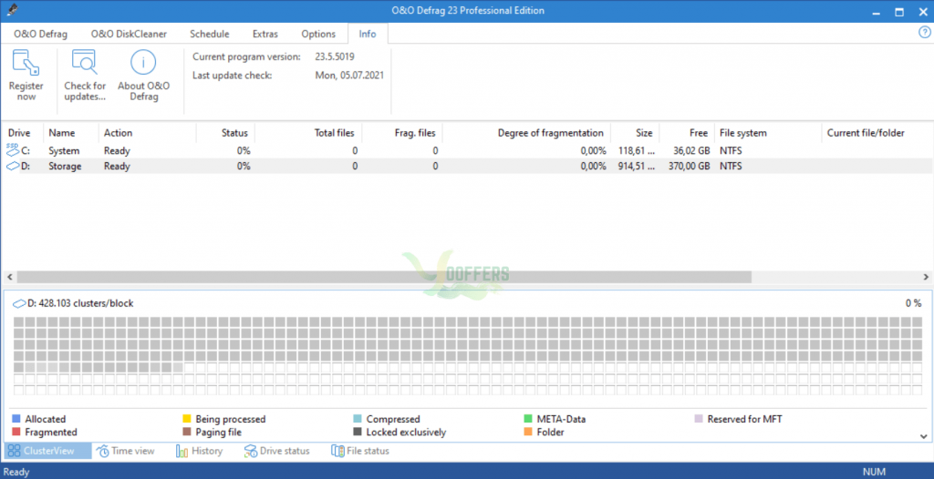Image resolution: width=934 pixels, height=479 pixels.
Task: Switch to the Schedule tab
Action: 209,34
